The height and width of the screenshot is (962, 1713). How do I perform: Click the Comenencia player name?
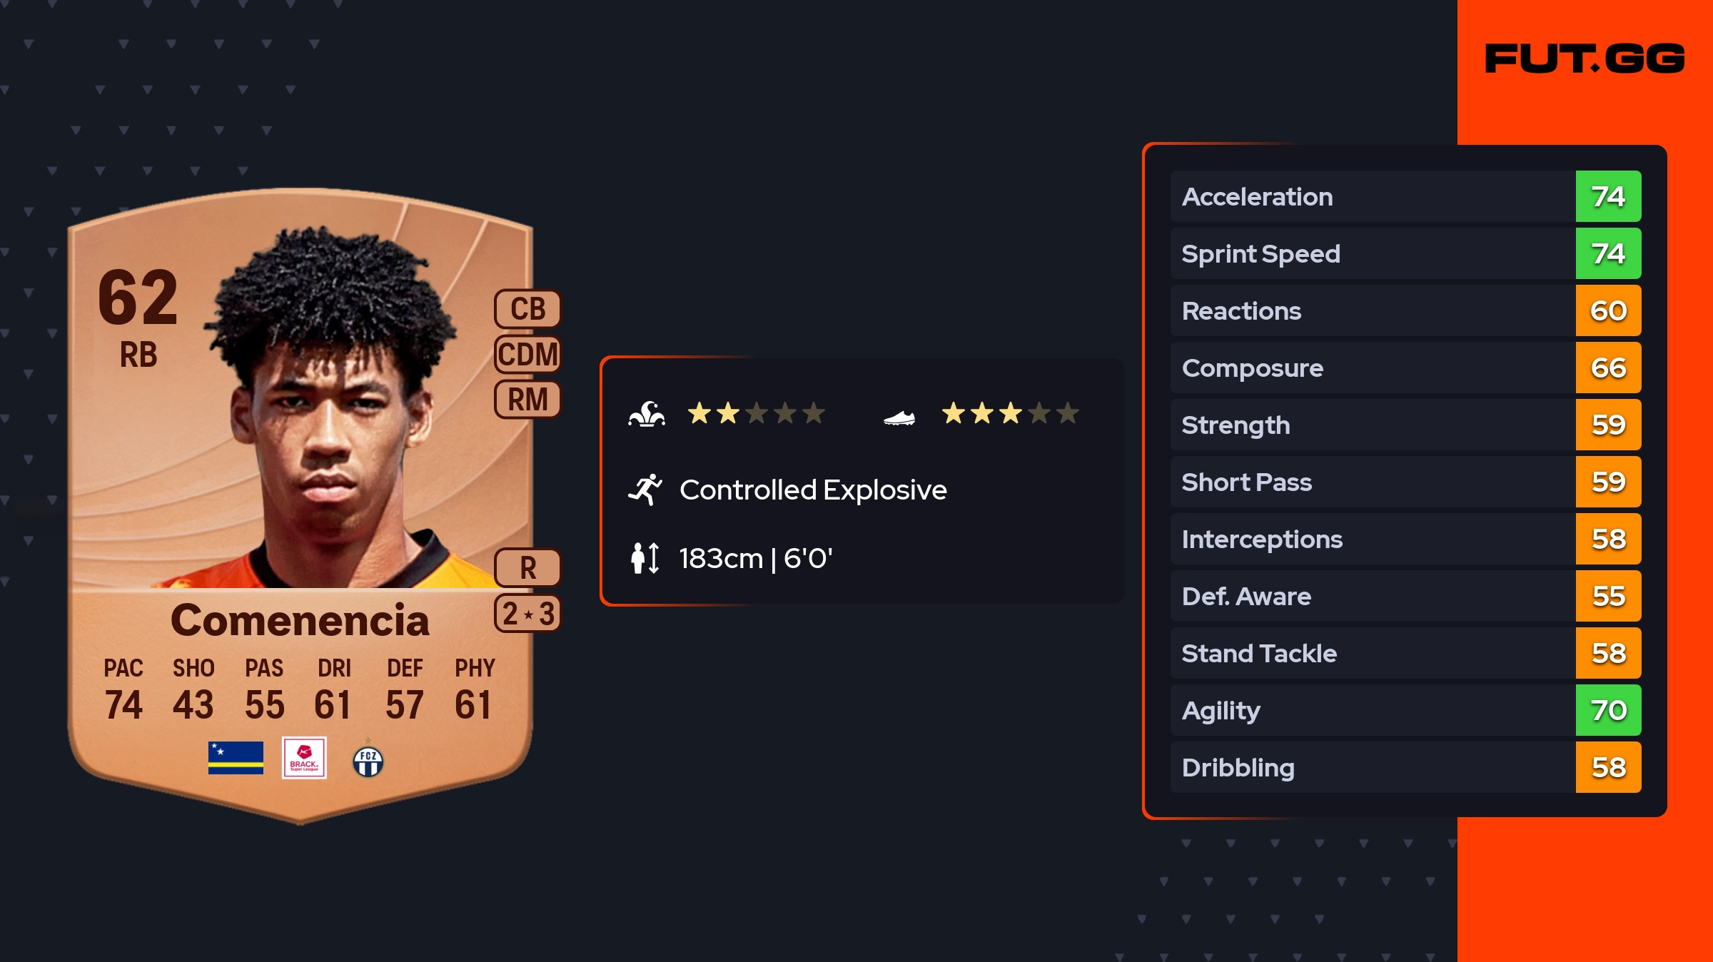pos(300,619)
